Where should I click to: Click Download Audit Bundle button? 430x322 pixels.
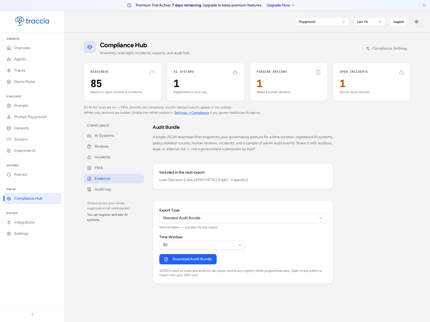coord(188,259)
